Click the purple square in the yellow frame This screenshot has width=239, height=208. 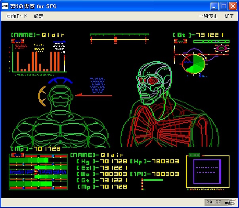[207, 172]
